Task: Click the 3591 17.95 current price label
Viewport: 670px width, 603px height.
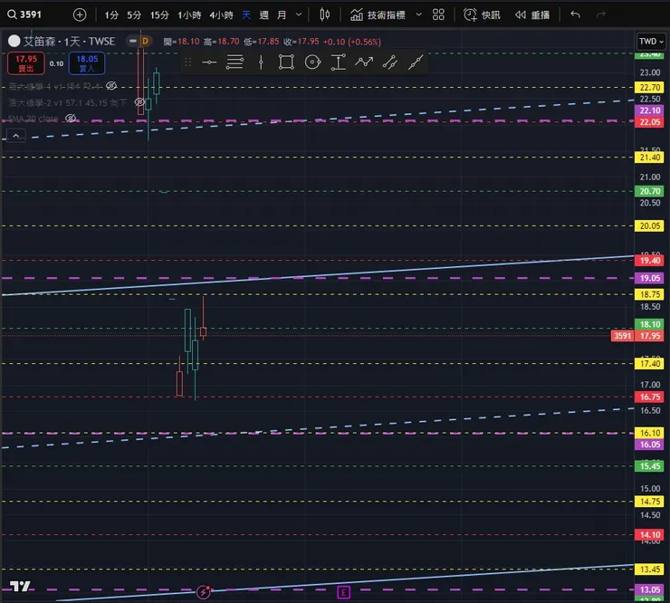Action: [637, 336]
